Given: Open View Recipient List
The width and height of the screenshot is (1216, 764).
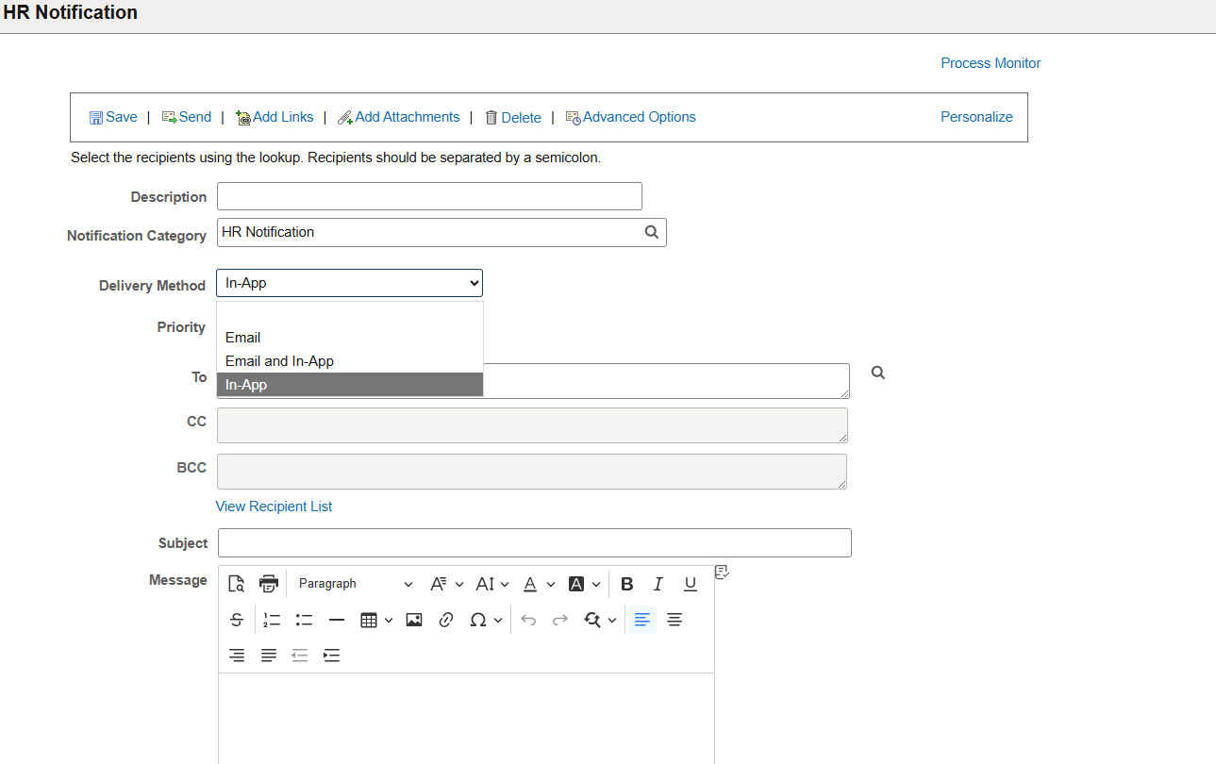Looking at the screenshot, I should click(x=274, y=507).
